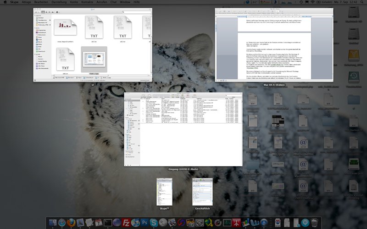Open the gear action menu in Finder toolbar
Viewport: 367px width, 229px height.
(x=57, y=12)
